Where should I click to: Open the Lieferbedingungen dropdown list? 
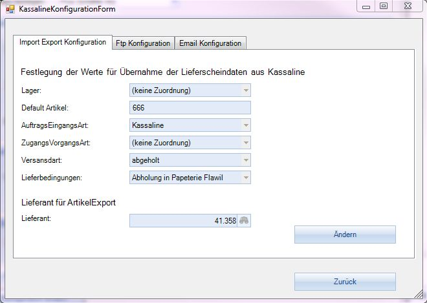coord(246,177)
